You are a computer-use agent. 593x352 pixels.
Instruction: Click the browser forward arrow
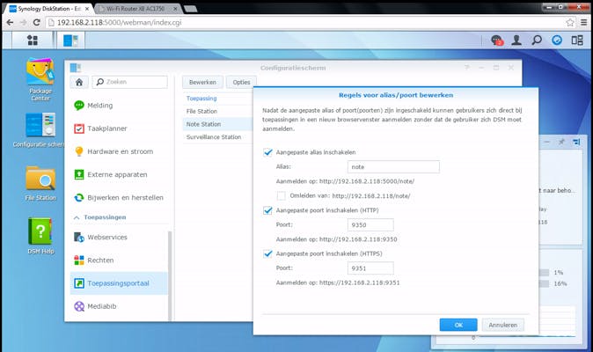pyautogui.click(x=23, y=22)
